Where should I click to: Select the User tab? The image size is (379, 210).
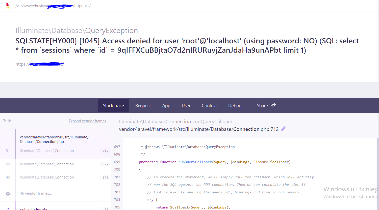pyautogui.click(x=186, y=105)
